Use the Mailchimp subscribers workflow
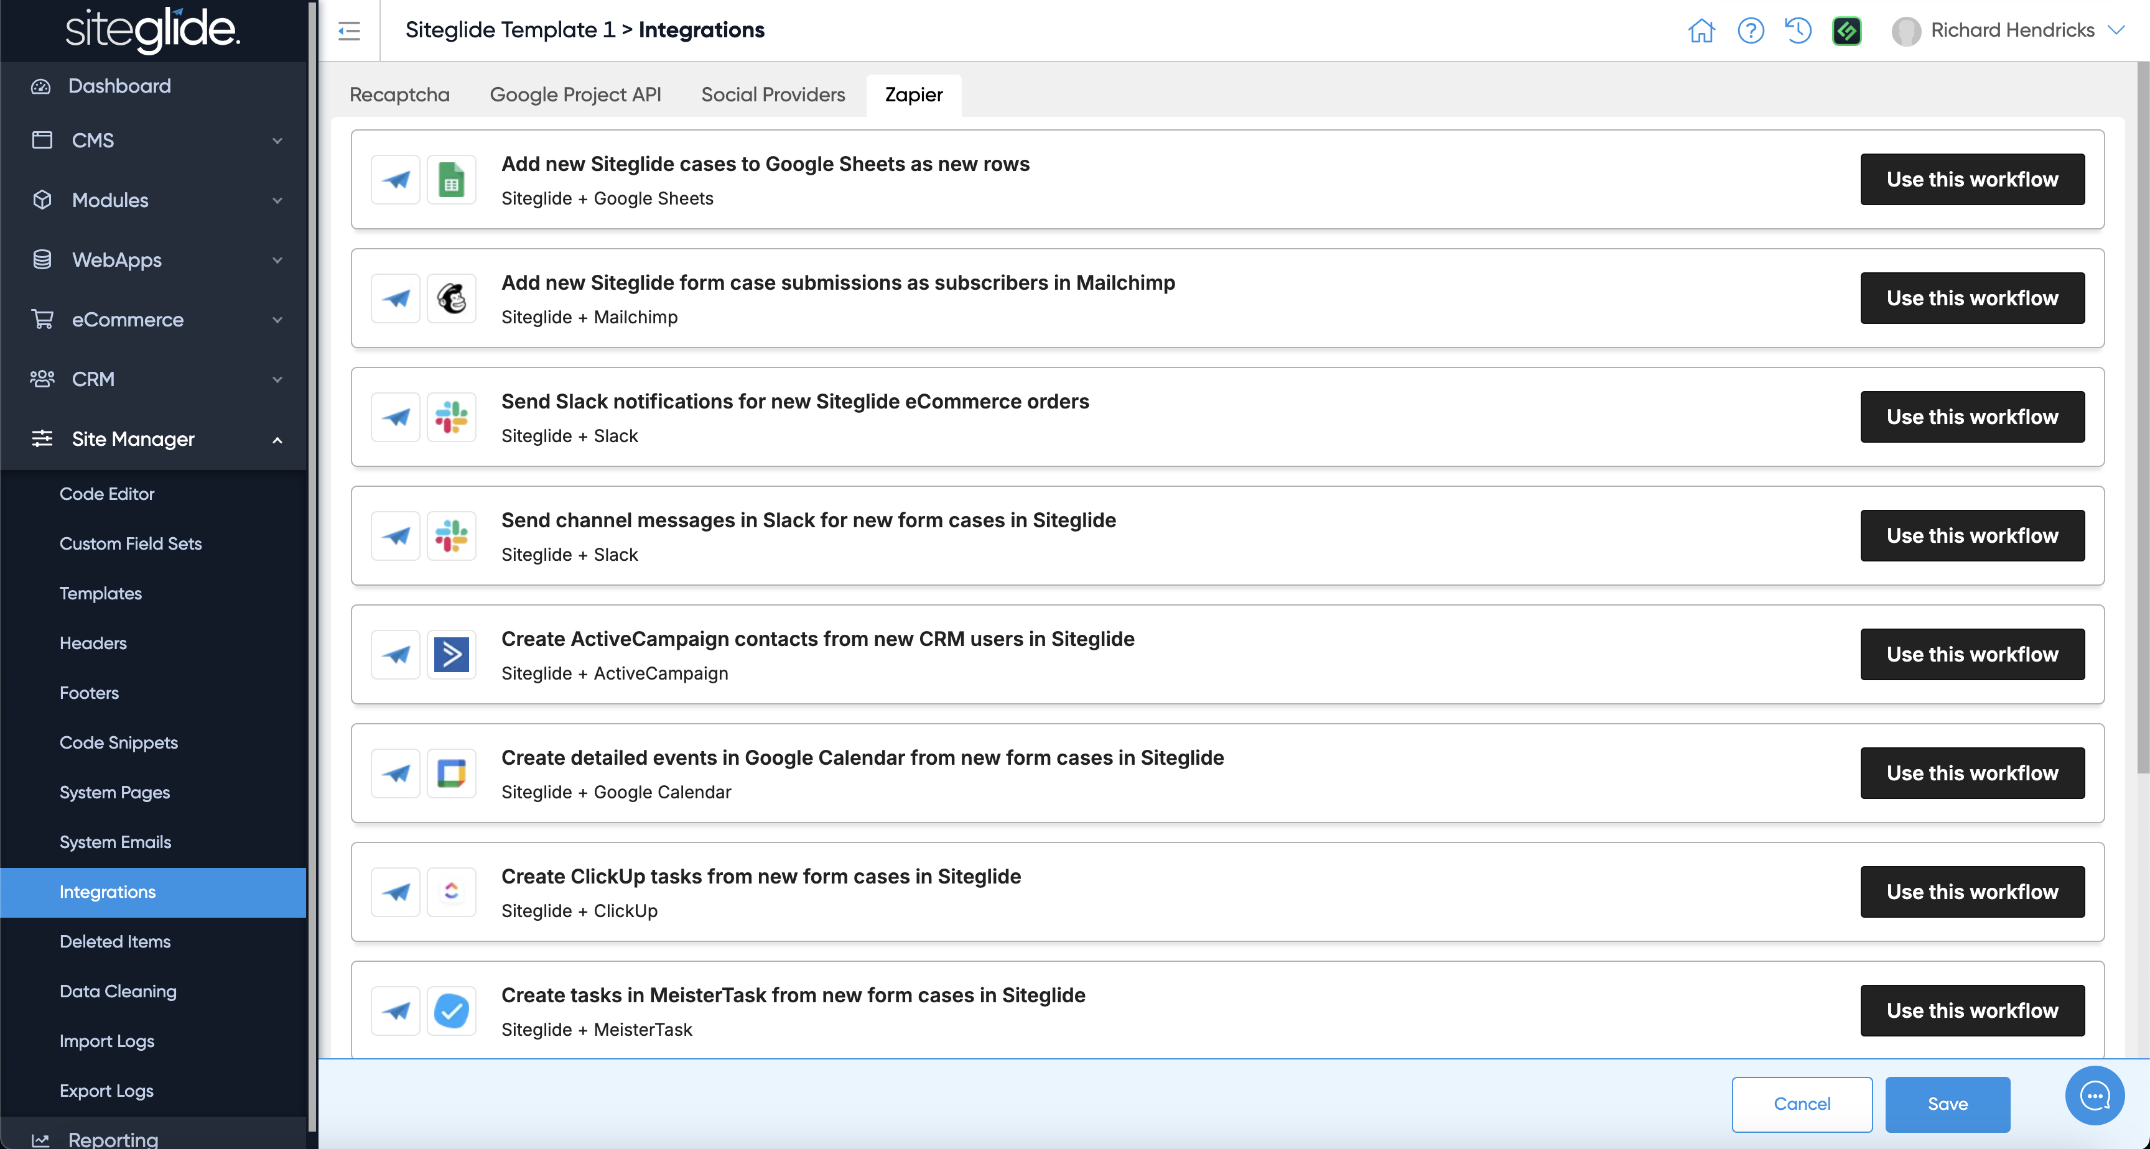Image resolution: width=2150 pixels, height=1149 pixels. [x=1971, y=298]
